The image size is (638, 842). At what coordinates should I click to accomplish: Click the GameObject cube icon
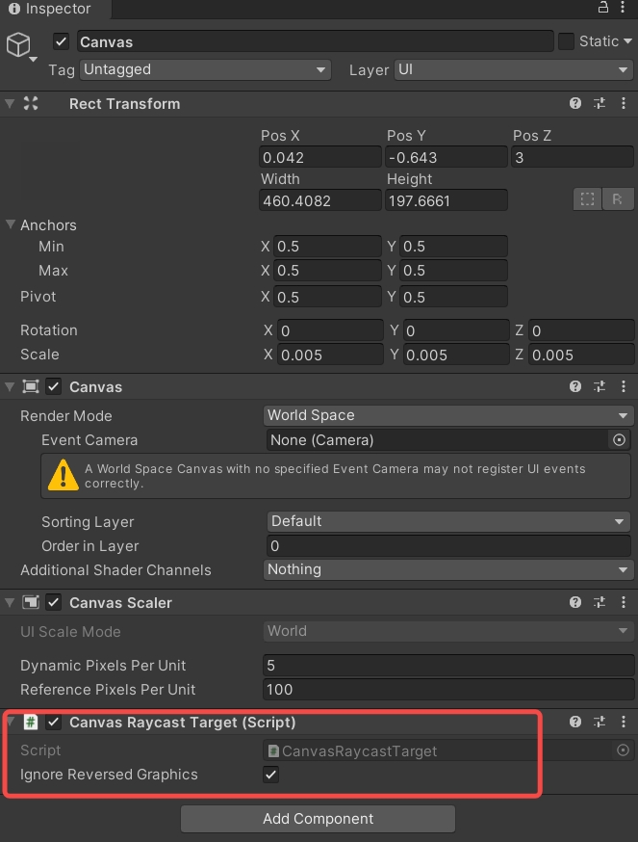click(x=18, y=44)
